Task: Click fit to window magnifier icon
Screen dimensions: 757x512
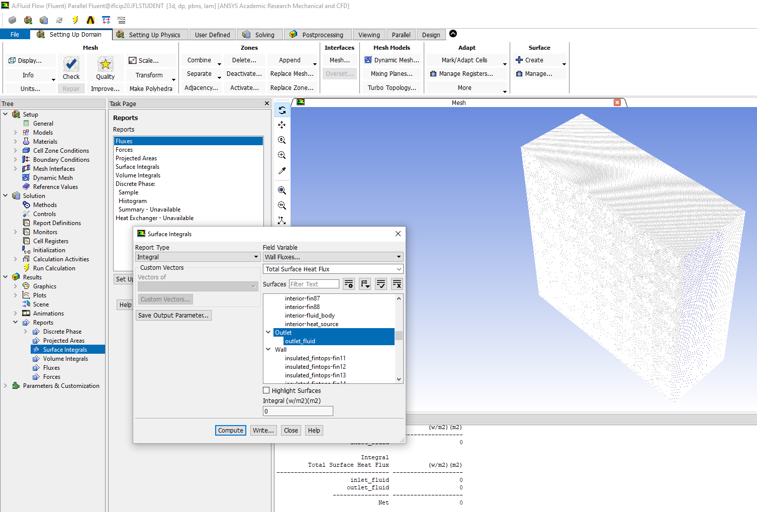Action: (282, 190)
